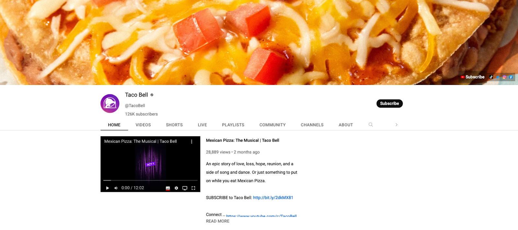Expand description with READ MORE
518x230 pixels.
pos(218,221)
